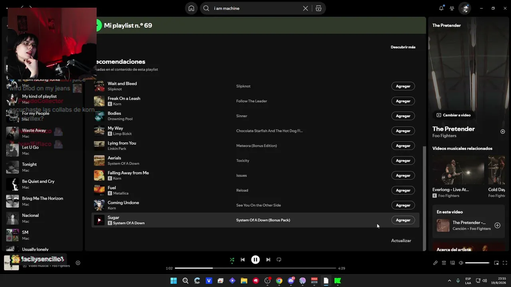Select Wait and Bleed album cover
511x287 pixels.
pyautogui.click(x=99, y=86)
